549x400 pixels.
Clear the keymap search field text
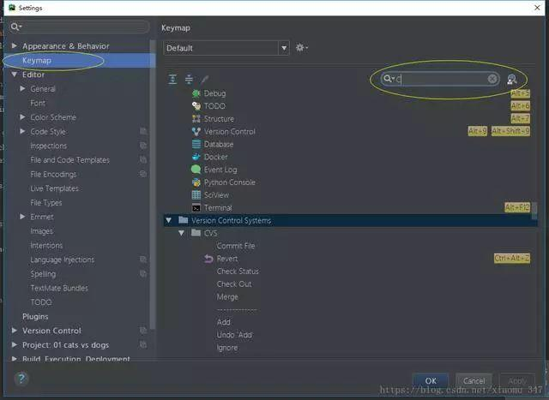tap(492, 79)
